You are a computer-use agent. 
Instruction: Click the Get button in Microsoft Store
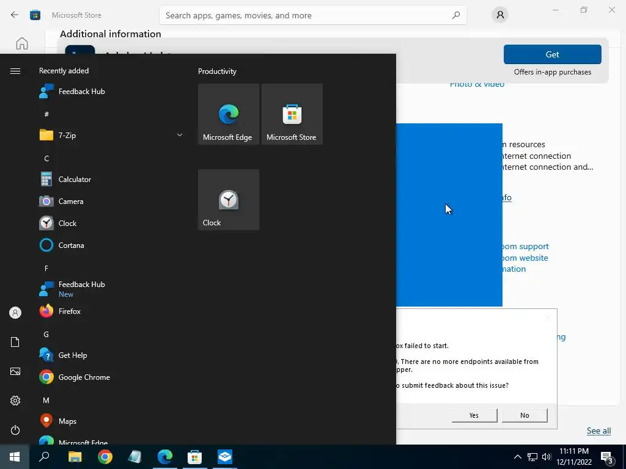[x=552, y=54]
